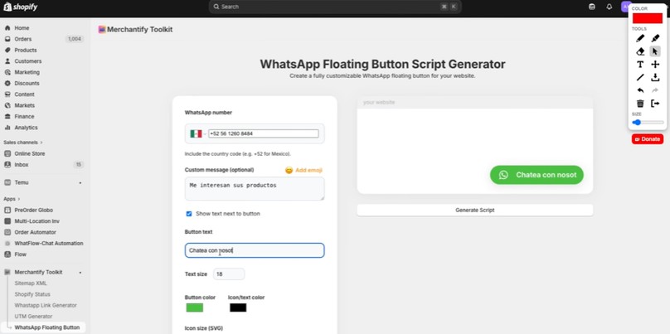This screenshot has width=670, height=334.
Task: Click Merchantify Toolkit header title
Action: point(140,30)
